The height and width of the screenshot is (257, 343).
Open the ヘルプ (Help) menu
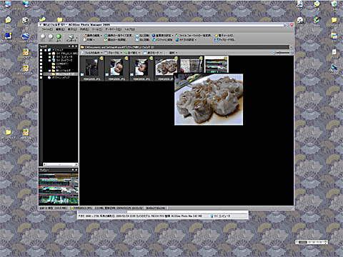click(129, 29)
